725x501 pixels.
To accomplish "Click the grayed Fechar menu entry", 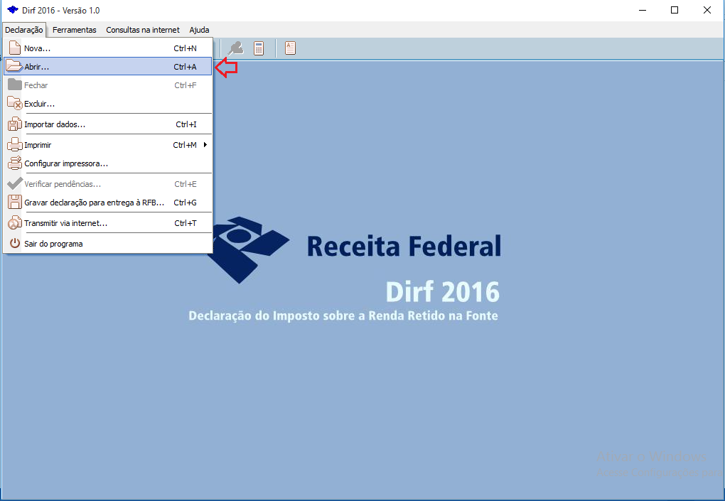I will [x=107, y=85].
